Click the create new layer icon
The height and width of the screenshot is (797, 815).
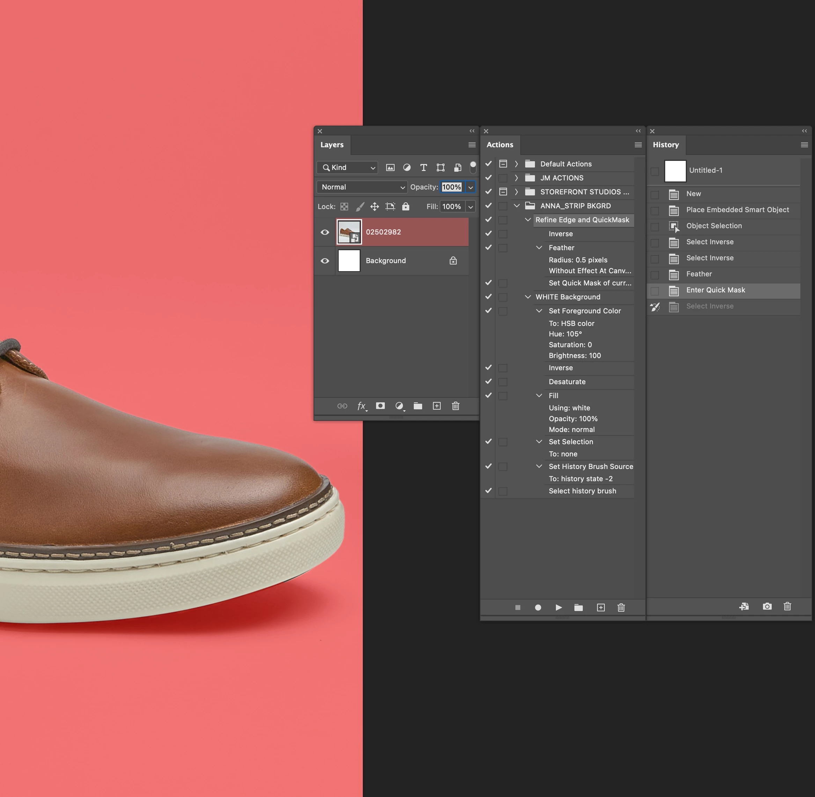[437, 406]
